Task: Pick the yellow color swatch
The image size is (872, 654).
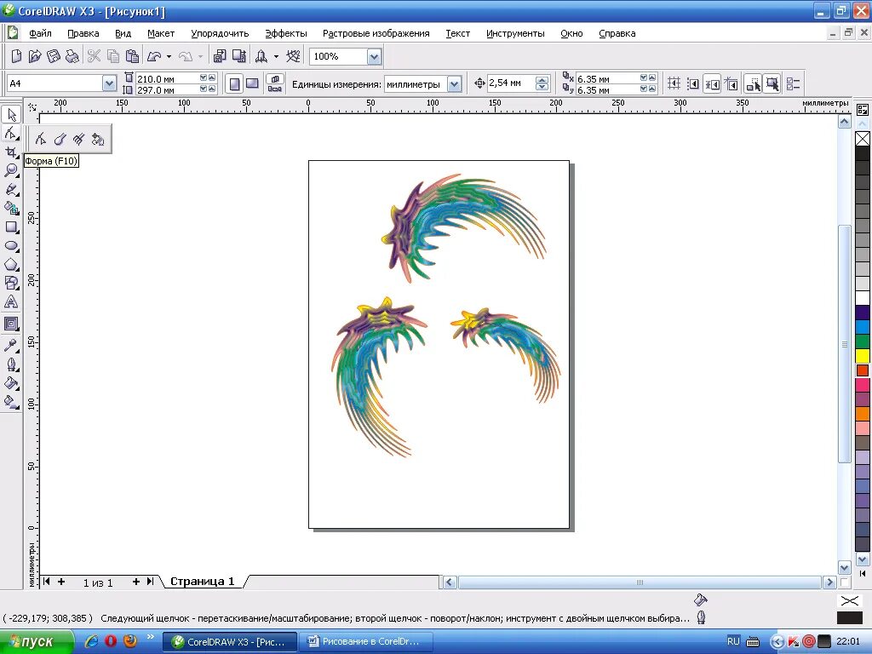Action: point(862,355)
